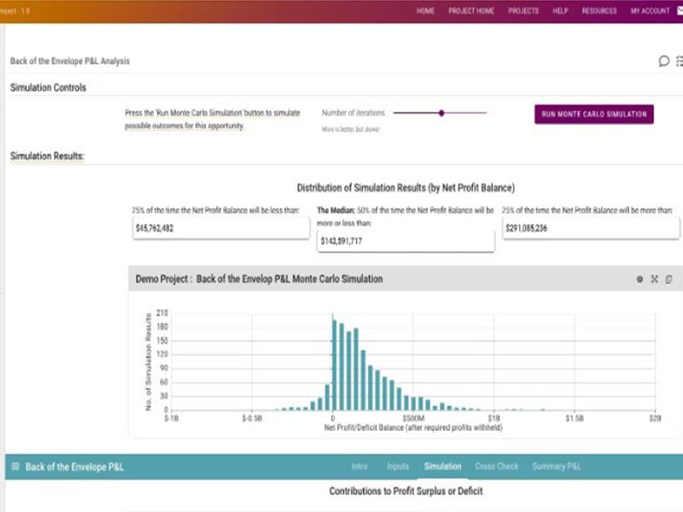The image size is (683, 512).
Task: Open the comments speech bubble icon
Action: click(663, 61)
